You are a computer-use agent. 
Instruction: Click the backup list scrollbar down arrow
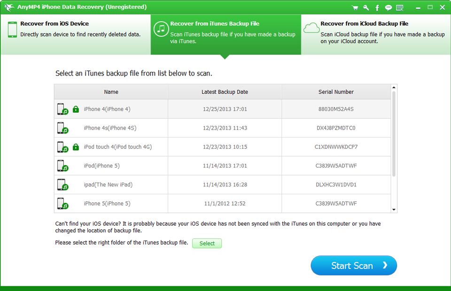coord(394,209)
